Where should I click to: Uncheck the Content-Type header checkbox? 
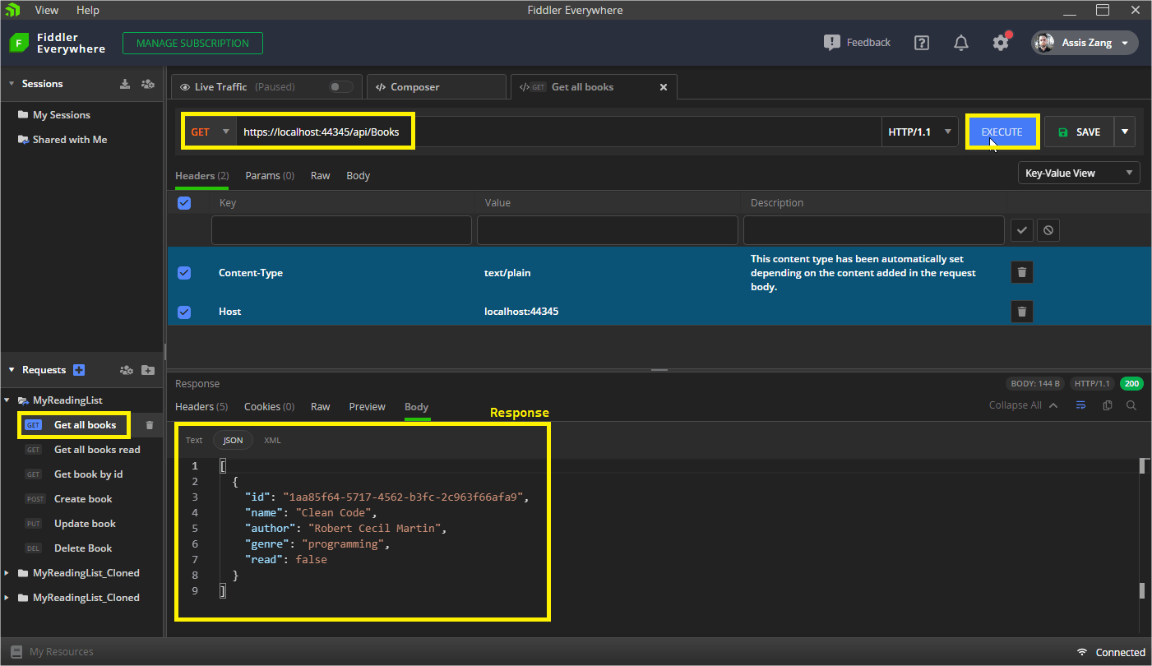pos(184,273)
